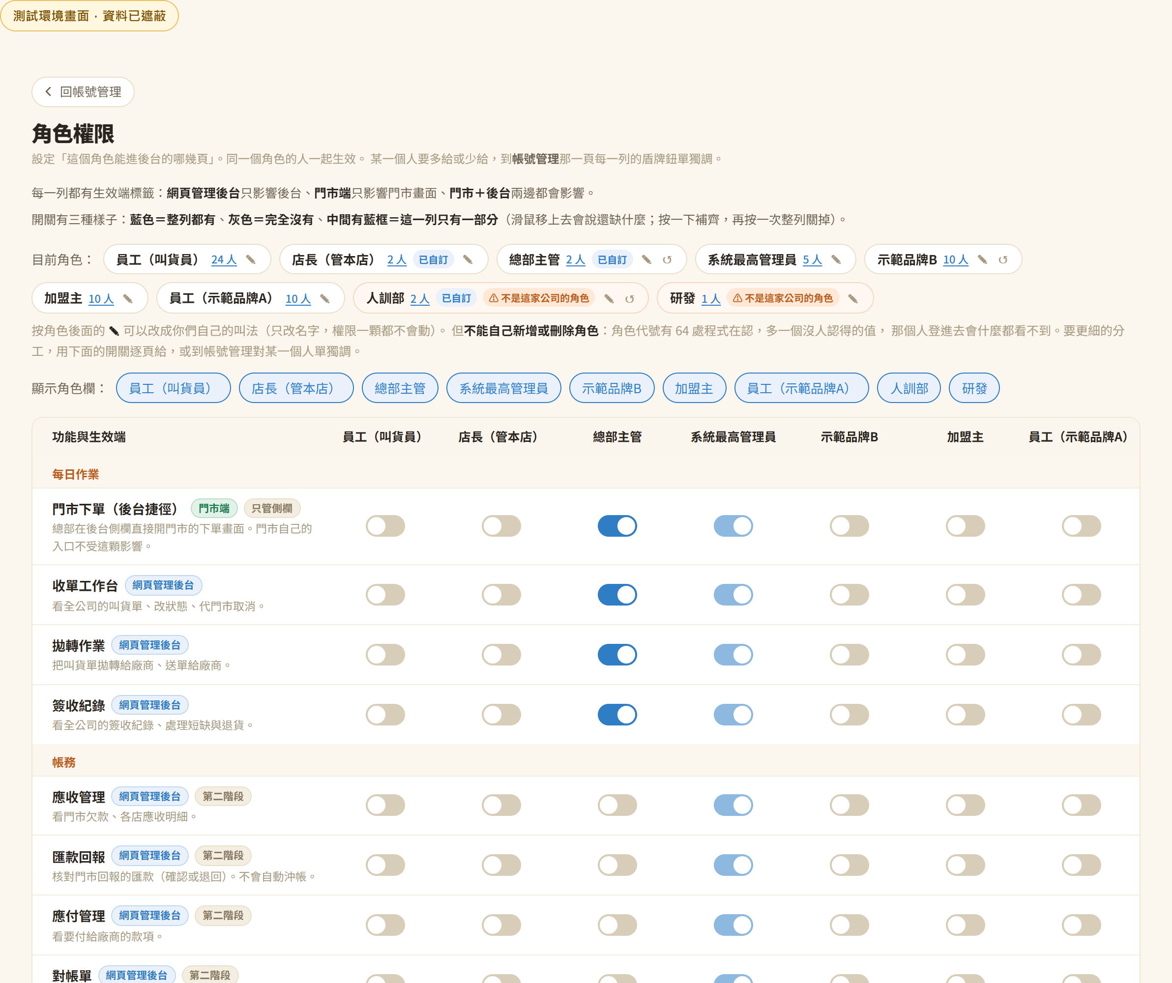This screenshot has height=983, width=1172.
Task: Click pencil icon beside 員工(叫貨員) role
Action: point(251,260)
